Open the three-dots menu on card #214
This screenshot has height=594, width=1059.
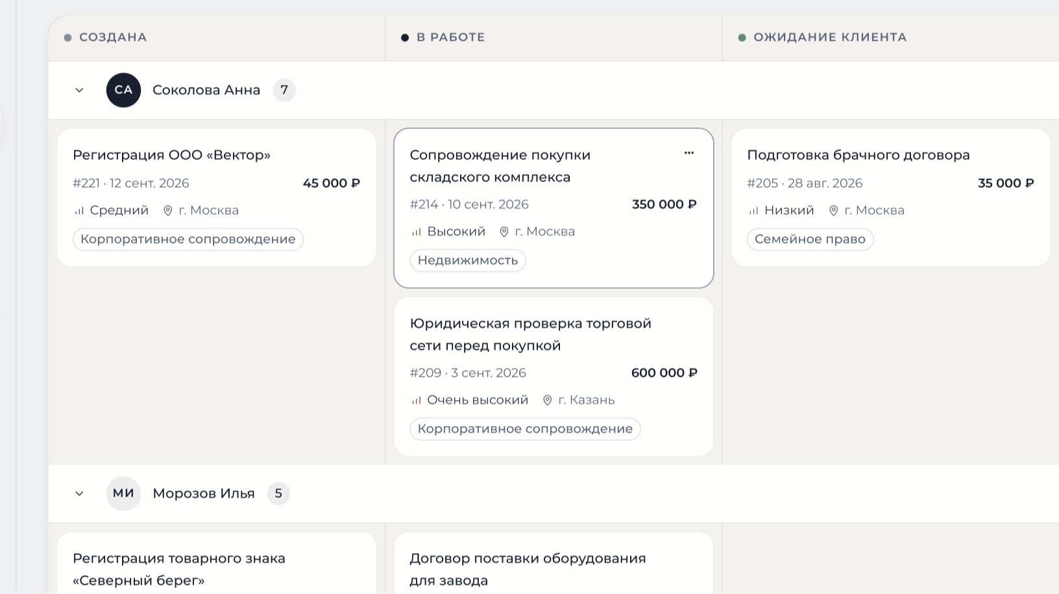click(689, 153)
